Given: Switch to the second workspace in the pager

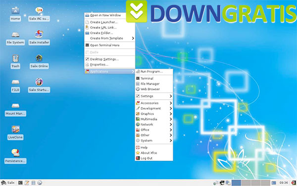Looking at the screenshot, I should tap(246, 183).
